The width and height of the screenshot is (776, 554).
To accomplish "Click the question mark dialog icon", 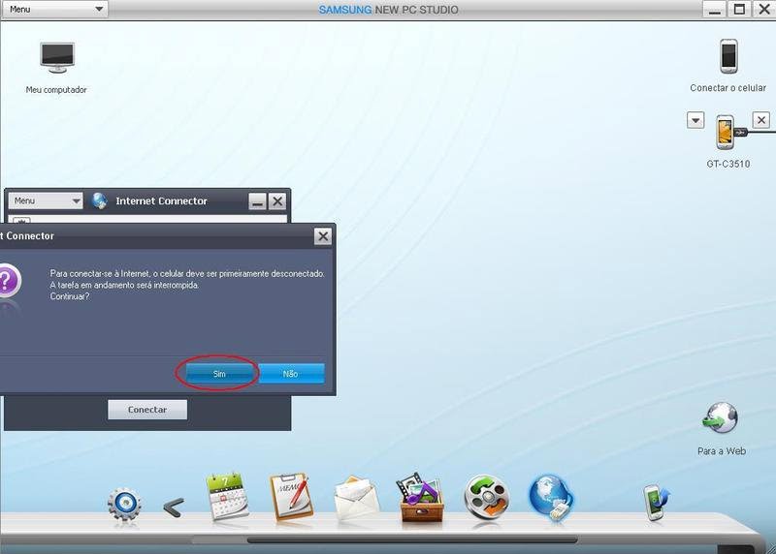I will pyautogui.click(x=9, y=281).
